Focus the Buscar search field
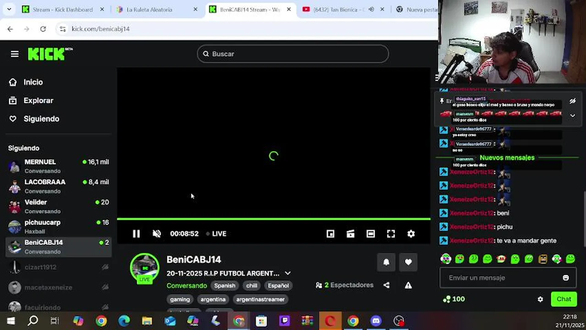586x330 pixels. click(x=293, y=54)
